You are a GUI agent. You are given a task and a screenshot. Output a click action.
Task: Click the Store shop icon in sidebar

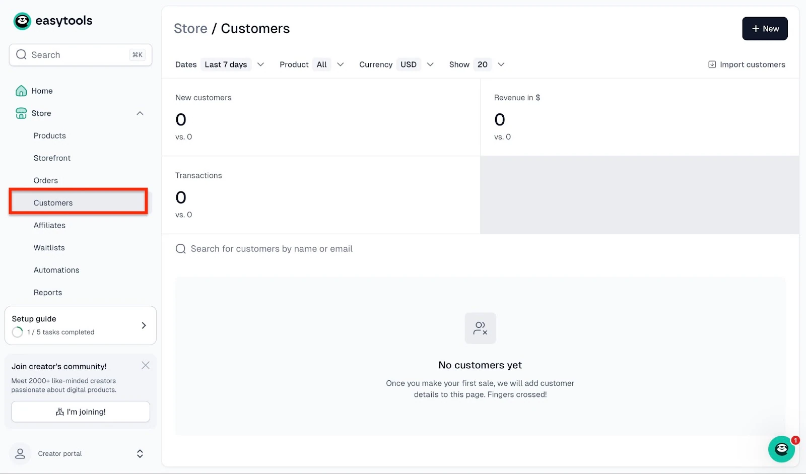[21, 113]
